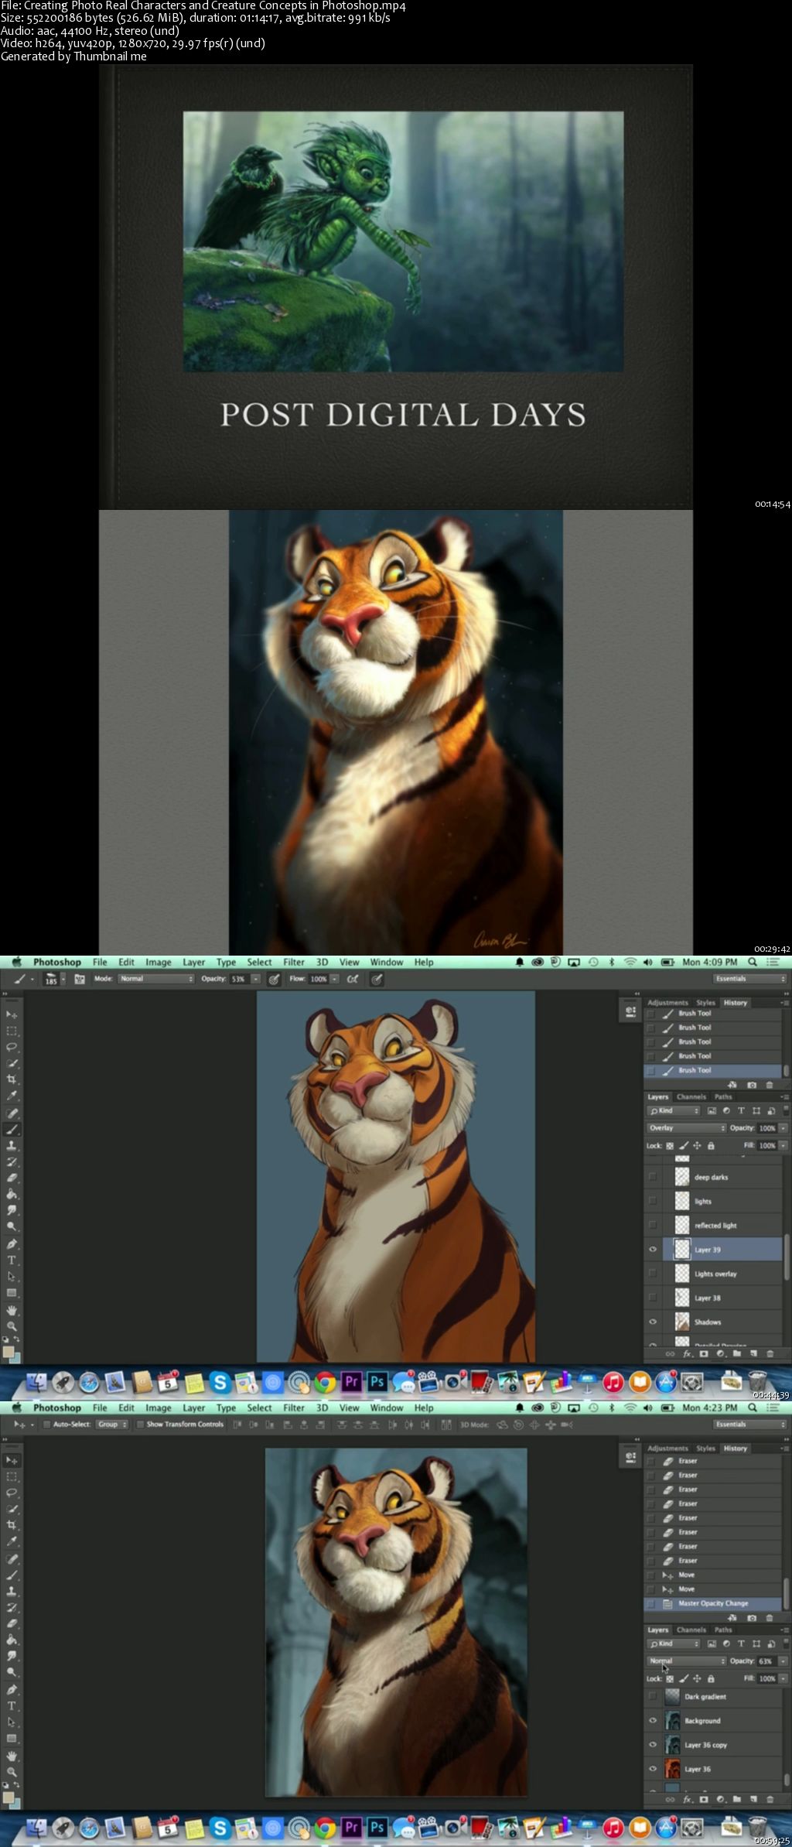Show the Dark gradient layer

[653, 1696]
